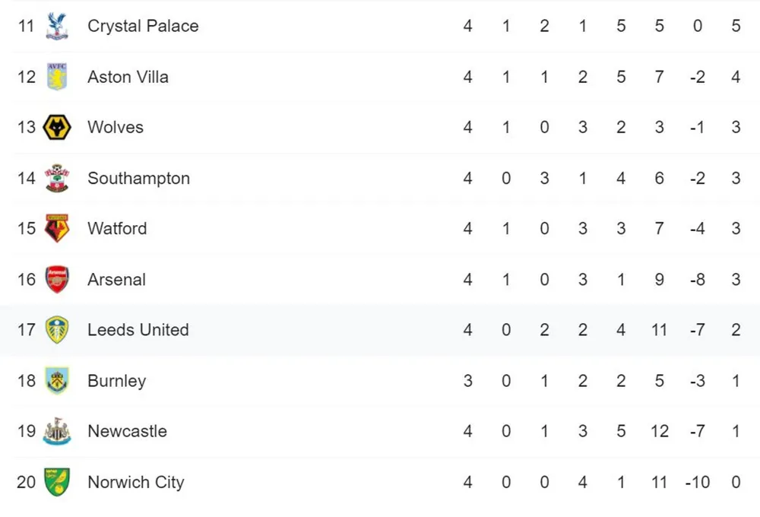Click the Arsenal club crest
Screen dimensions: 760x517
coord(57,279)
